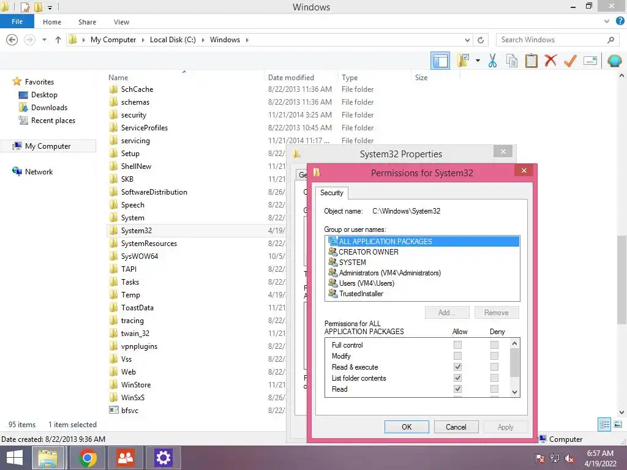Screen dimensions: 627x470
Task: Open the folder options dropdown arrow
Action: [x=478, y=61]
